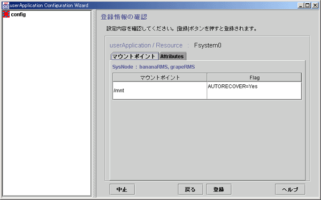
Task: Click the Fsystem0 resource name
Action: 208,45
